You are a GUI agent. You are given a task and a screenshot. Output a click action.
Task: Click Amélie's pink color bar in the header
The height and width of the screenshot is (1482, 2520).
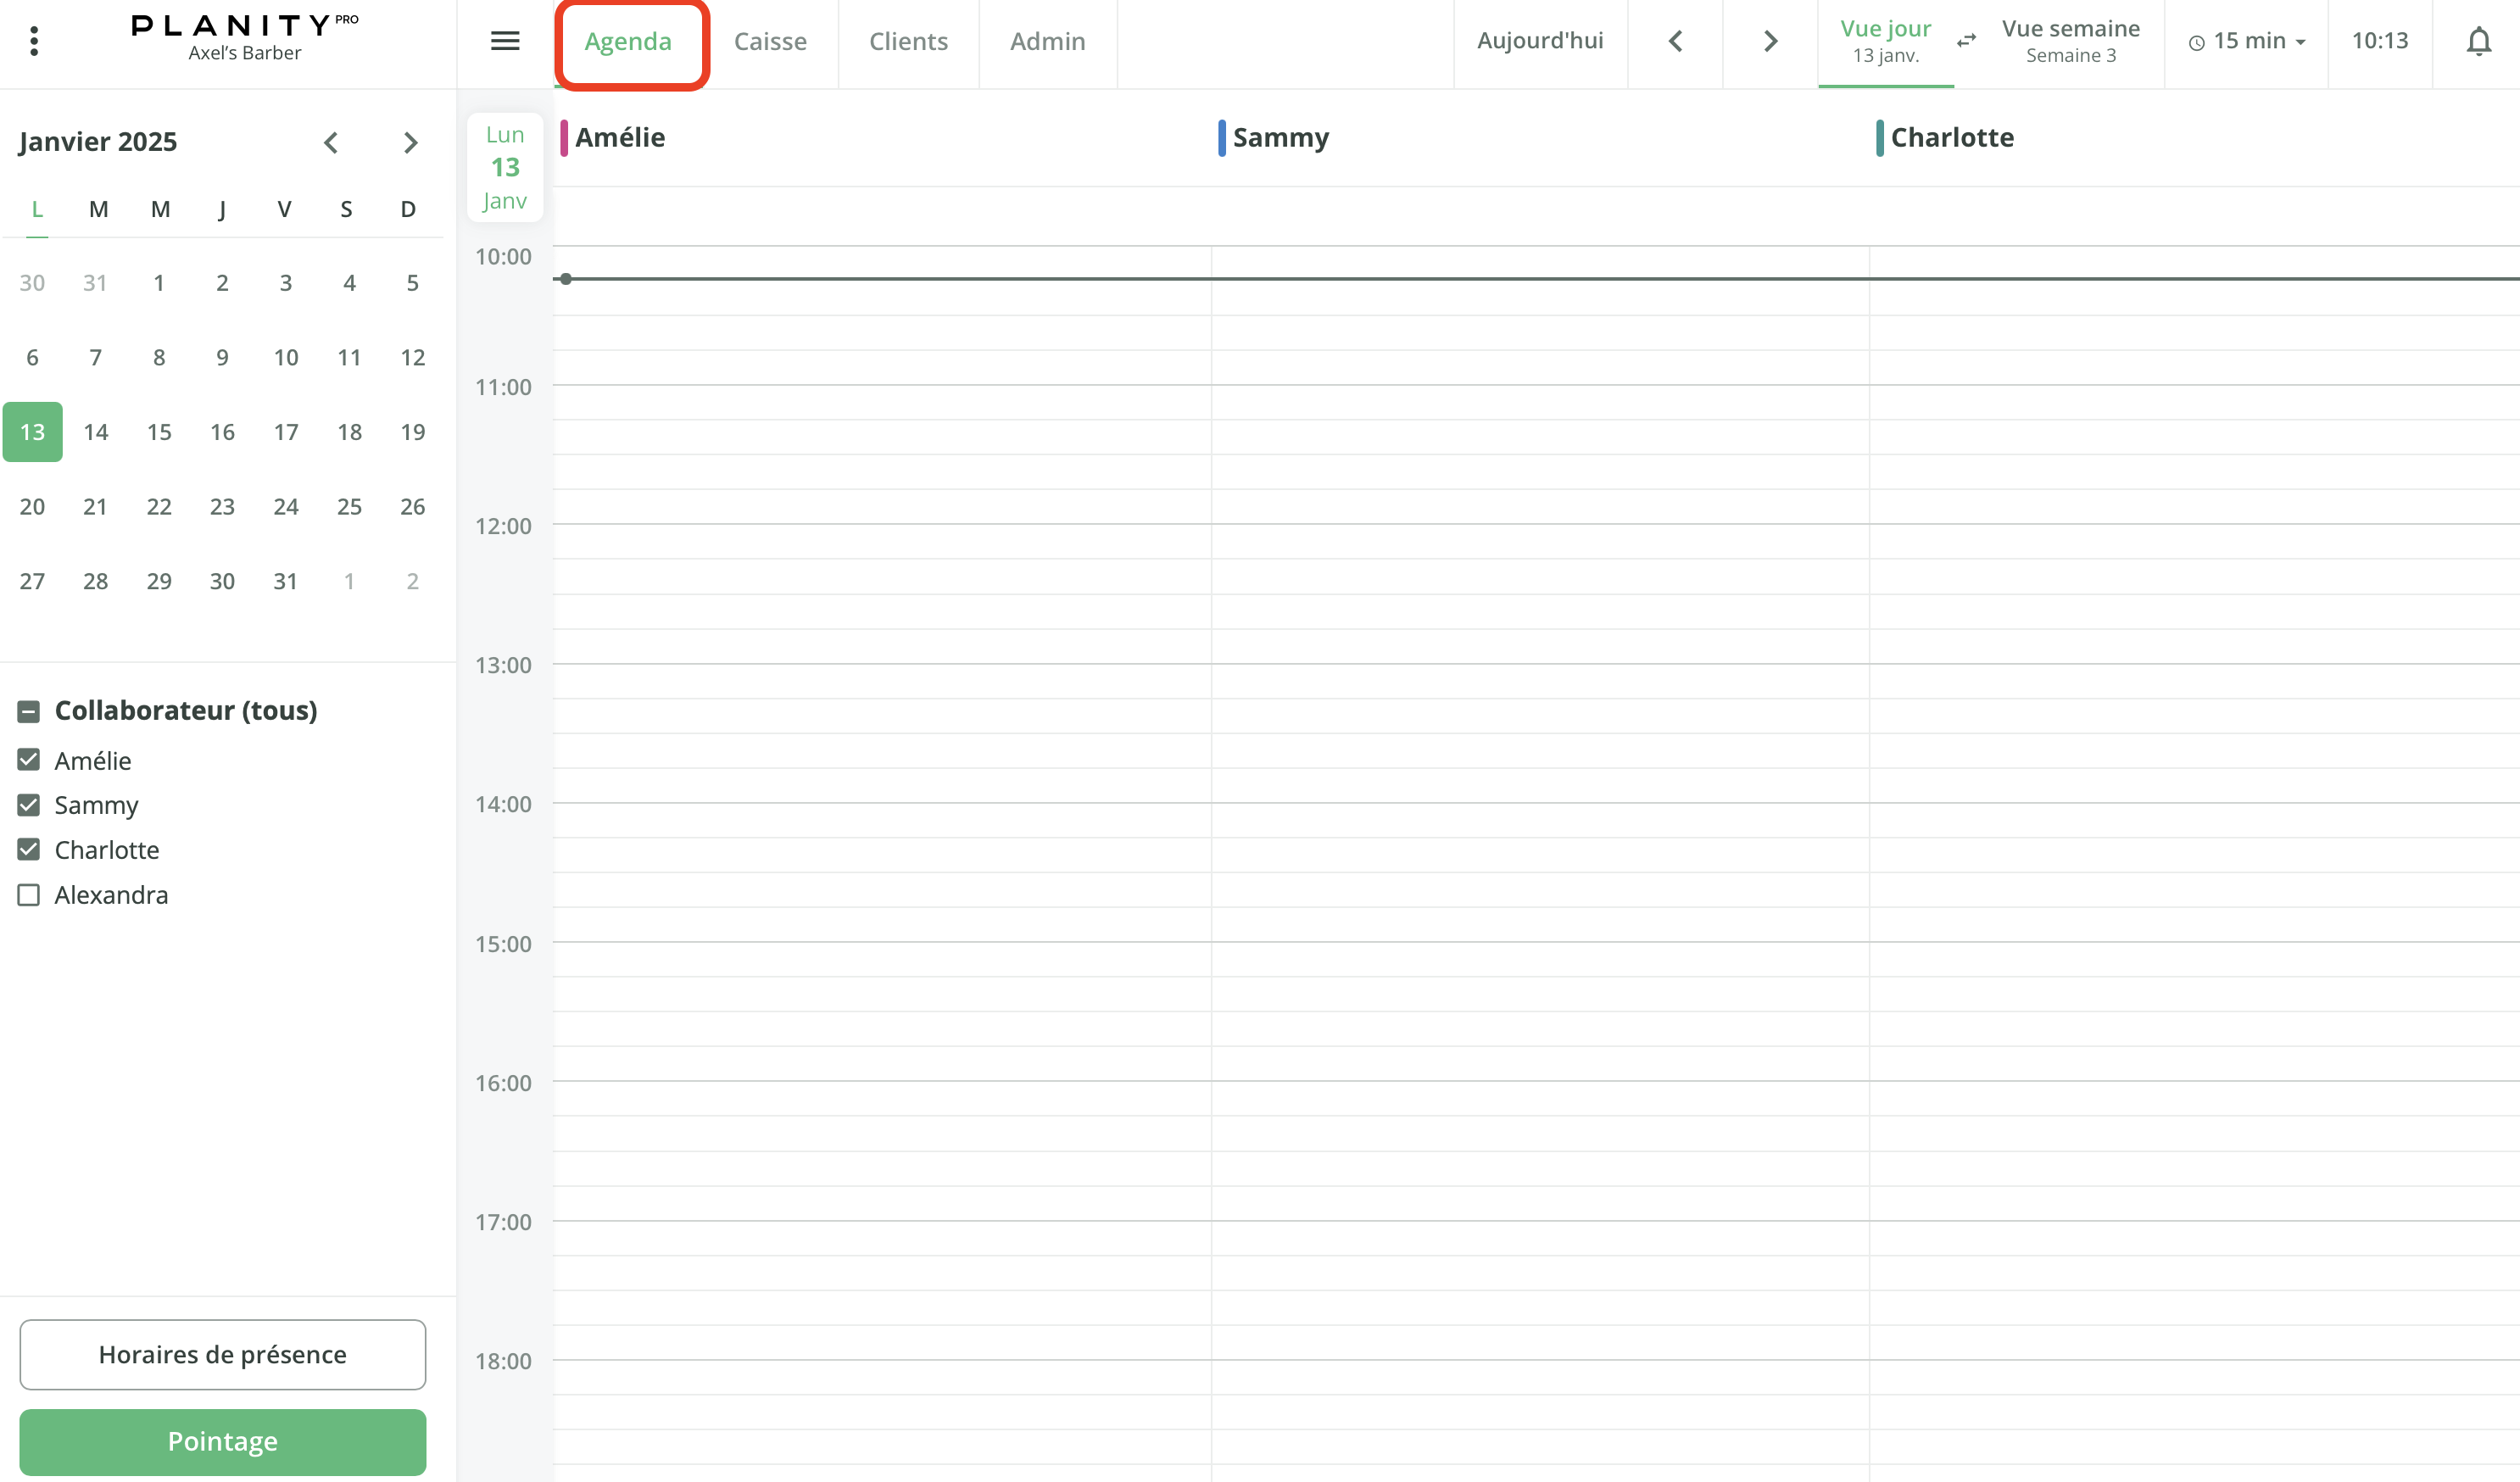pos(566,137)
